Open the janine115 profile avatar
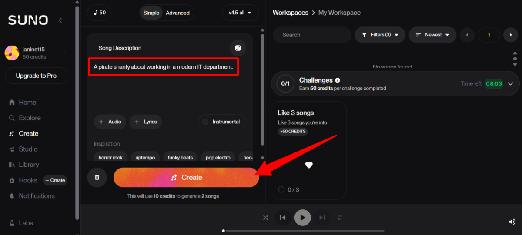The image size is (522, 235). pyautogui.click(x=12, y=53)
